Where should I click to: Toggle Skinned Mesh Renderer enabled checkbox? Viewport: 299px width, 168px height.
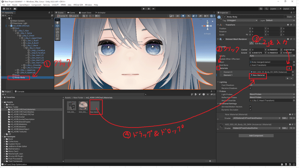pyautogui.click(x=224, y=39)
